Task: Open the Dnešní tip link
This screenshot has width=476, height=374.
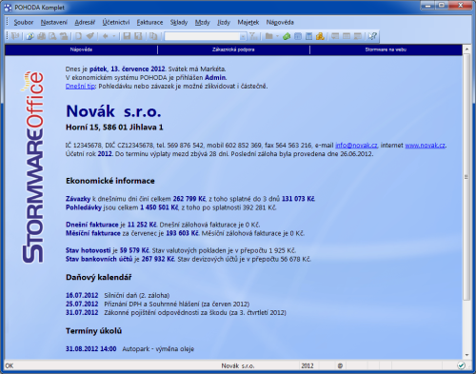Action: [80, 86]
